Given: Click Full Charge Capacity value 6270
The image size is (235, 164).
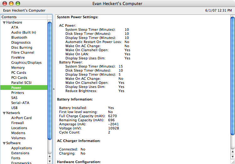Looking at the screenshot, I should click(x=112, y=116).
